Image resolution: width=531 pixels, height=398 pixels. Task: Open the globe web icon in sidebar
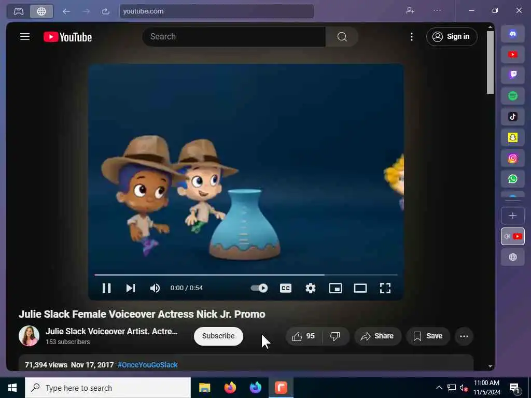[513, 257]
